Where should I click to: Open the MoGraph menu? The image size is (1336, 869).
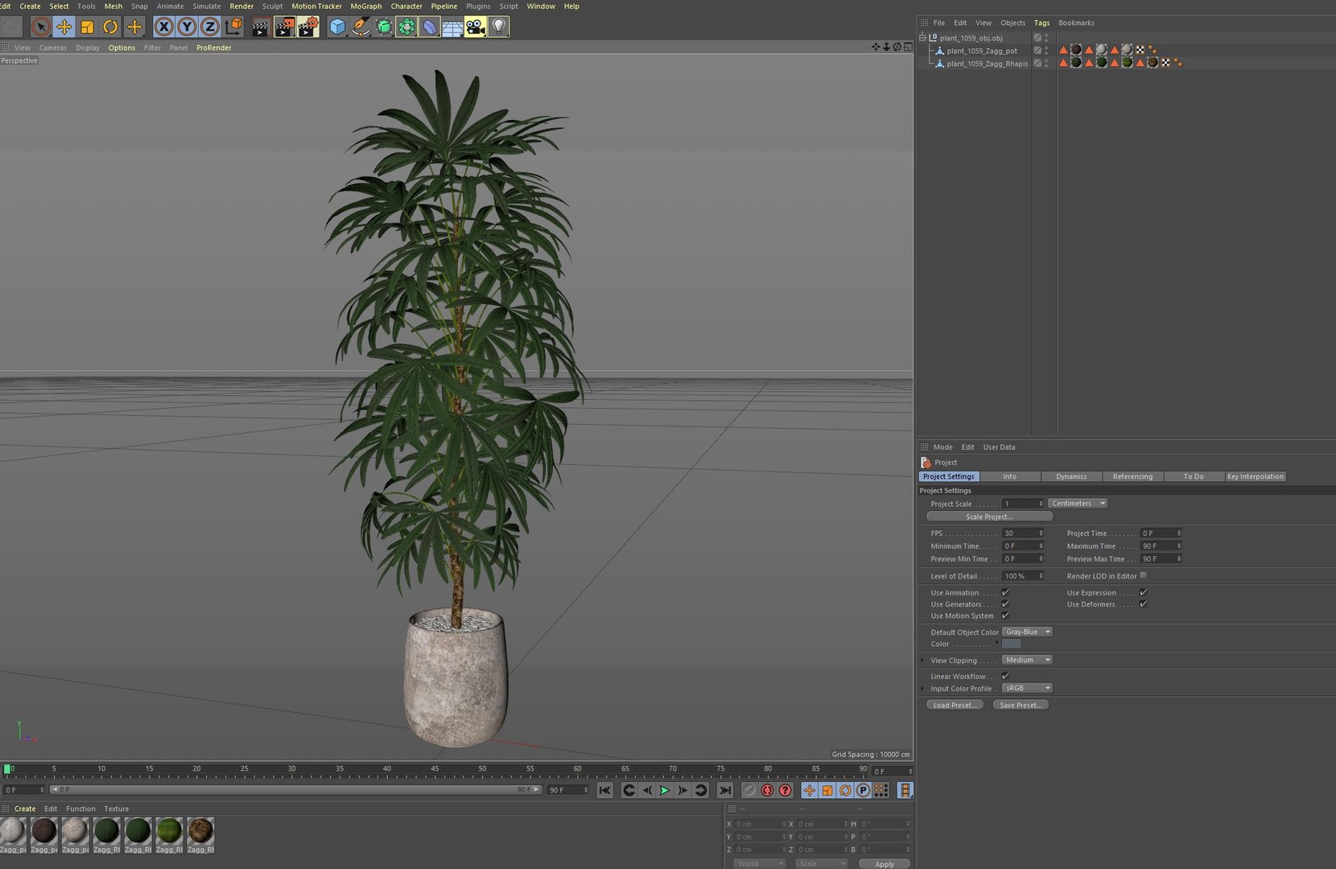pos(366,6)
